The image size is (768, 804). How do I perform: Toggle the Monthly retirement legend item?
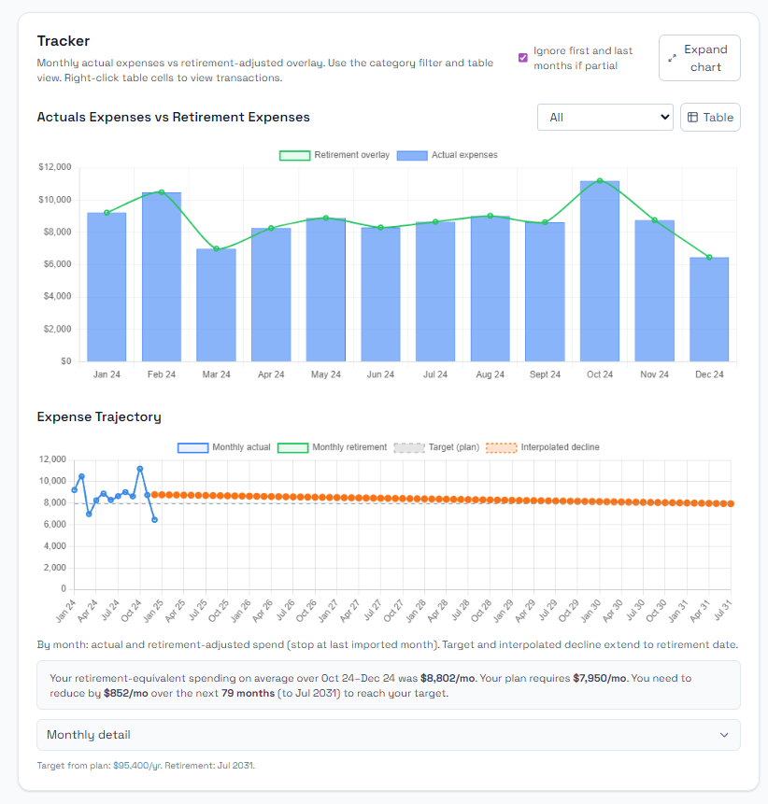[x=333, y=447]
